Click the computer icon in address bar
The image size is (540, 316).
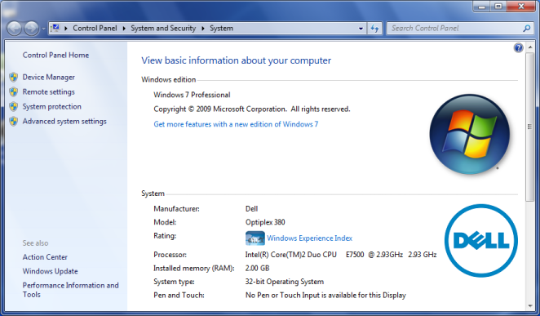[x=55, y=28]
